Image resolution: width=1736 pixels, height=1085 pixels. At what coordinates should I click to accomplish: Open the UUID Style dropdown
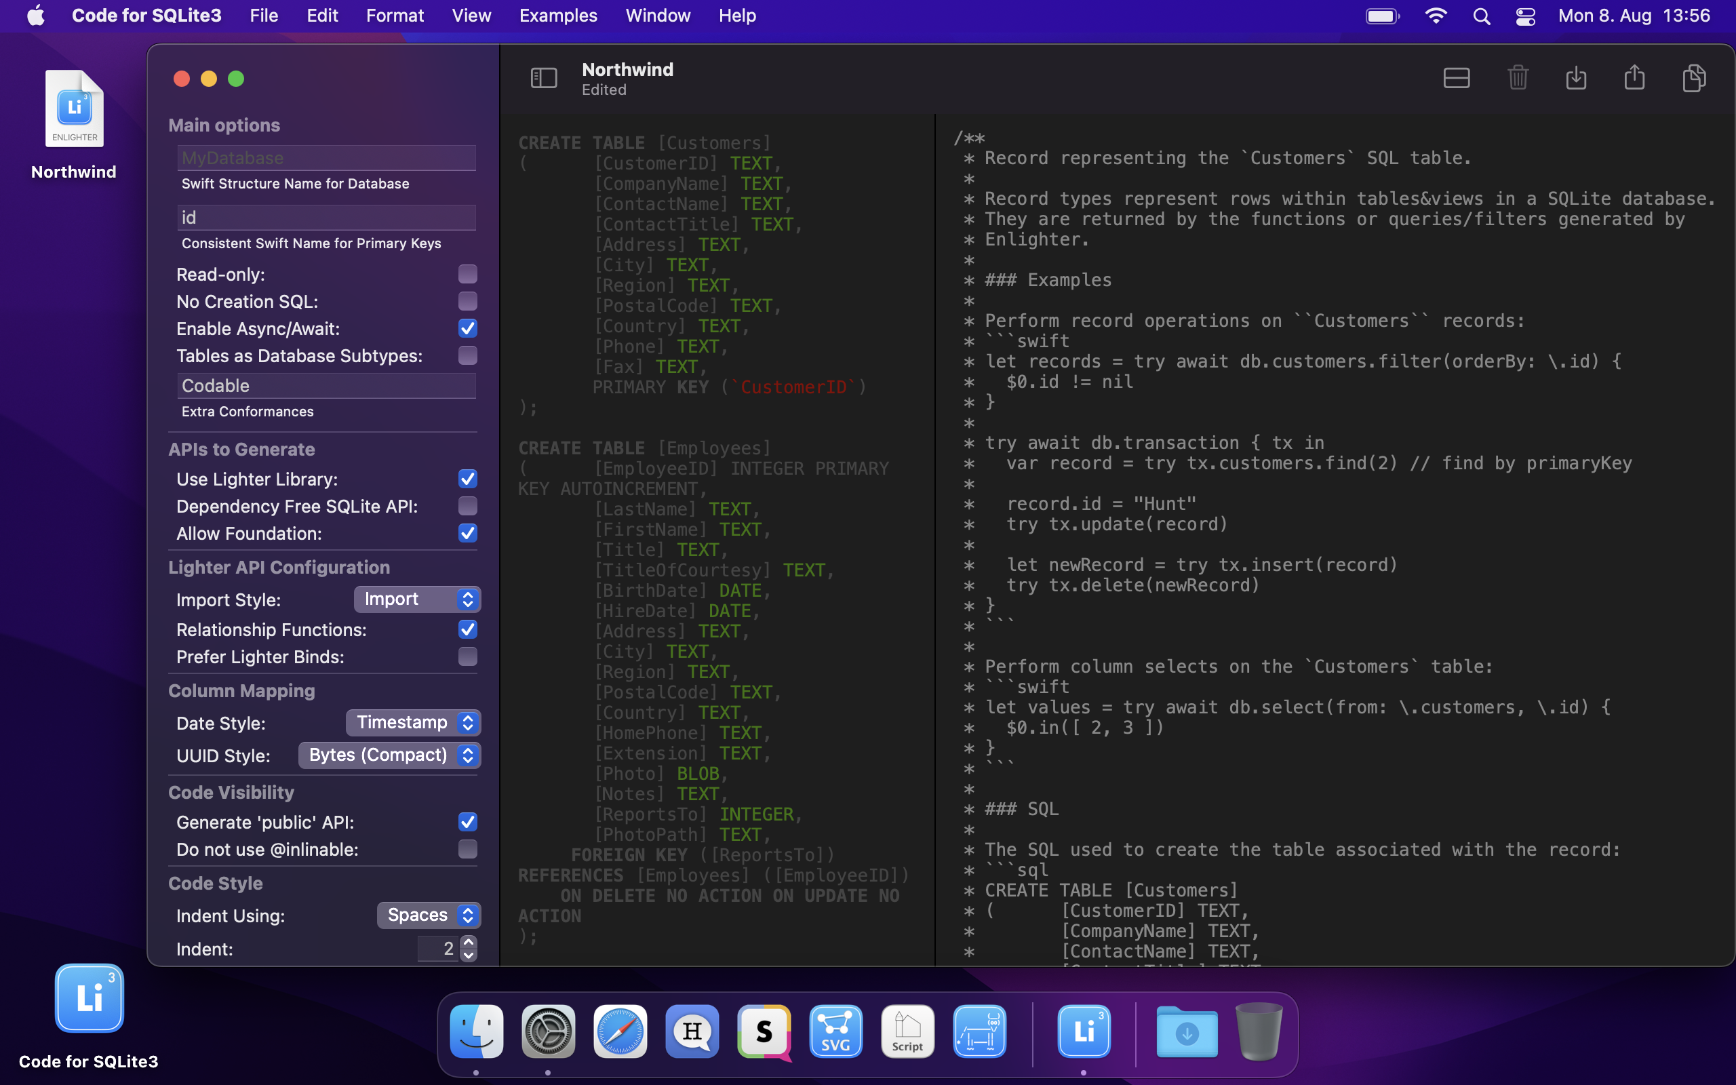pyautogui.click(x=389, y=755)
